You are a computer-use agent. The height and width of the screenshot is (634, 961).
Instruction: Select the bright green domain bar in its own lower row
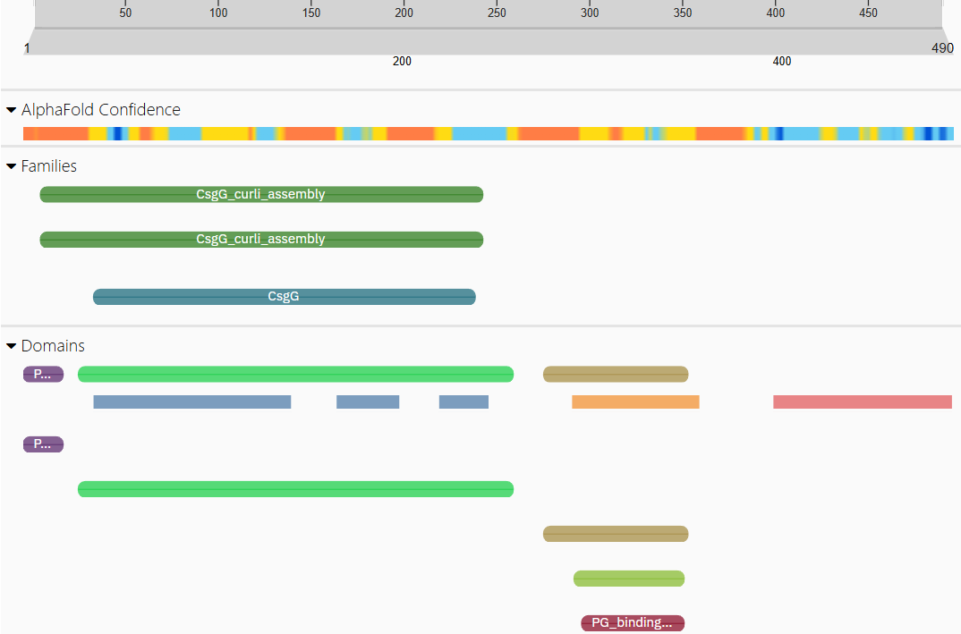[x=295, y=489]
